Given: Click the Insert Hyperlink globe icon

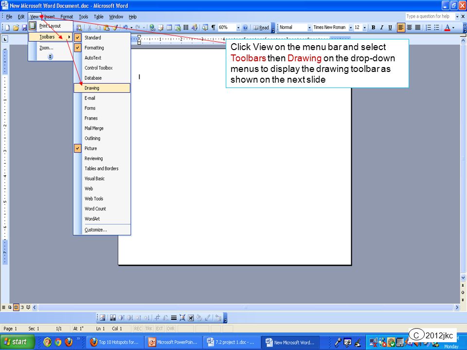Looking at the screenshot, I should 152,28.
